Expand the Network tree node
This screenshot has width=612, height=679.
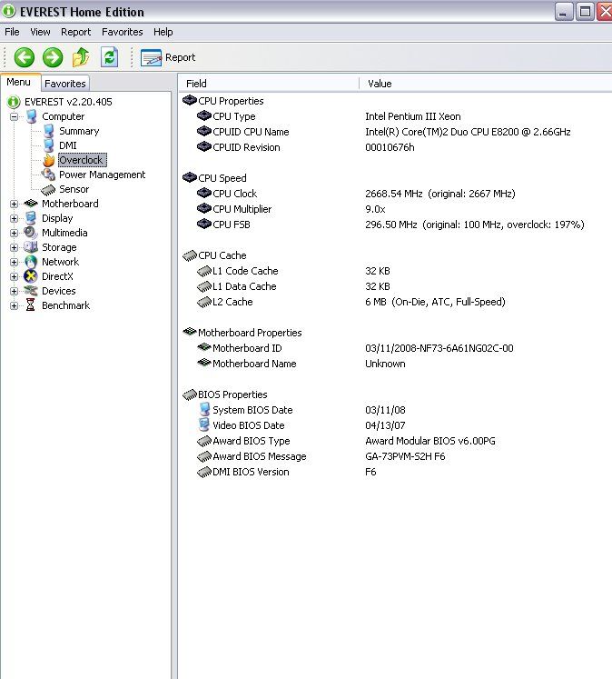click(15, 262)
